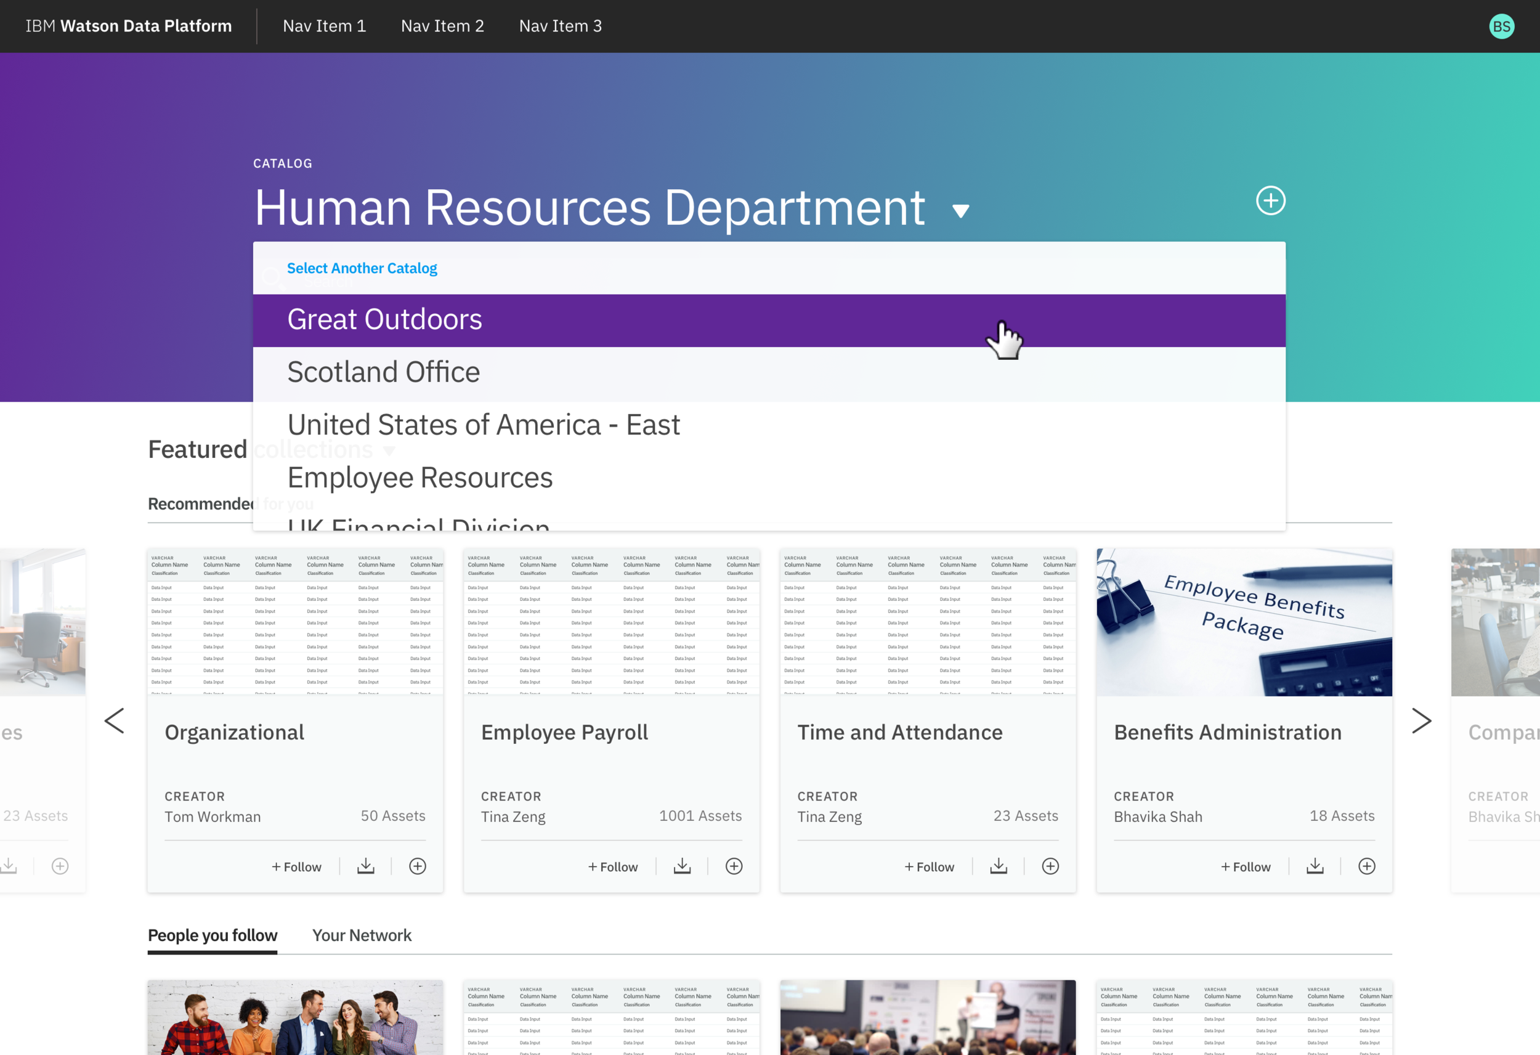Download the Time and Attendance collection
Screen dimensions: 1540x1055
tap(999, 866)
